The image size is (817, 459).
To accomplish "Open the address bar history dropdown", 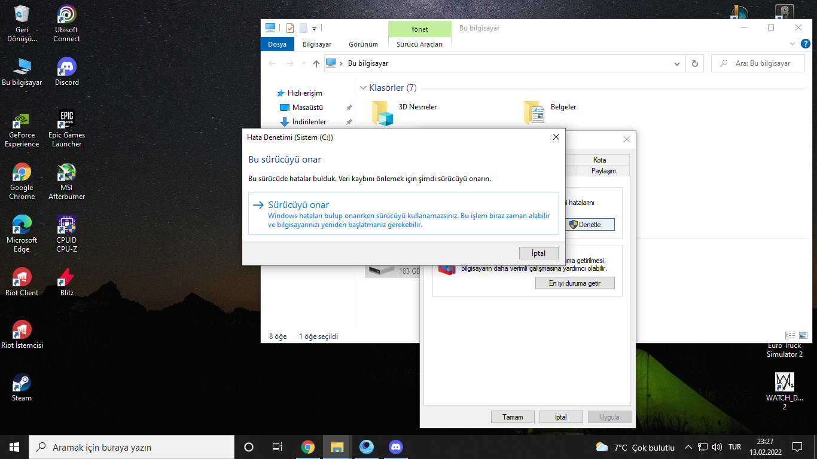I will (x=677, y=63).
